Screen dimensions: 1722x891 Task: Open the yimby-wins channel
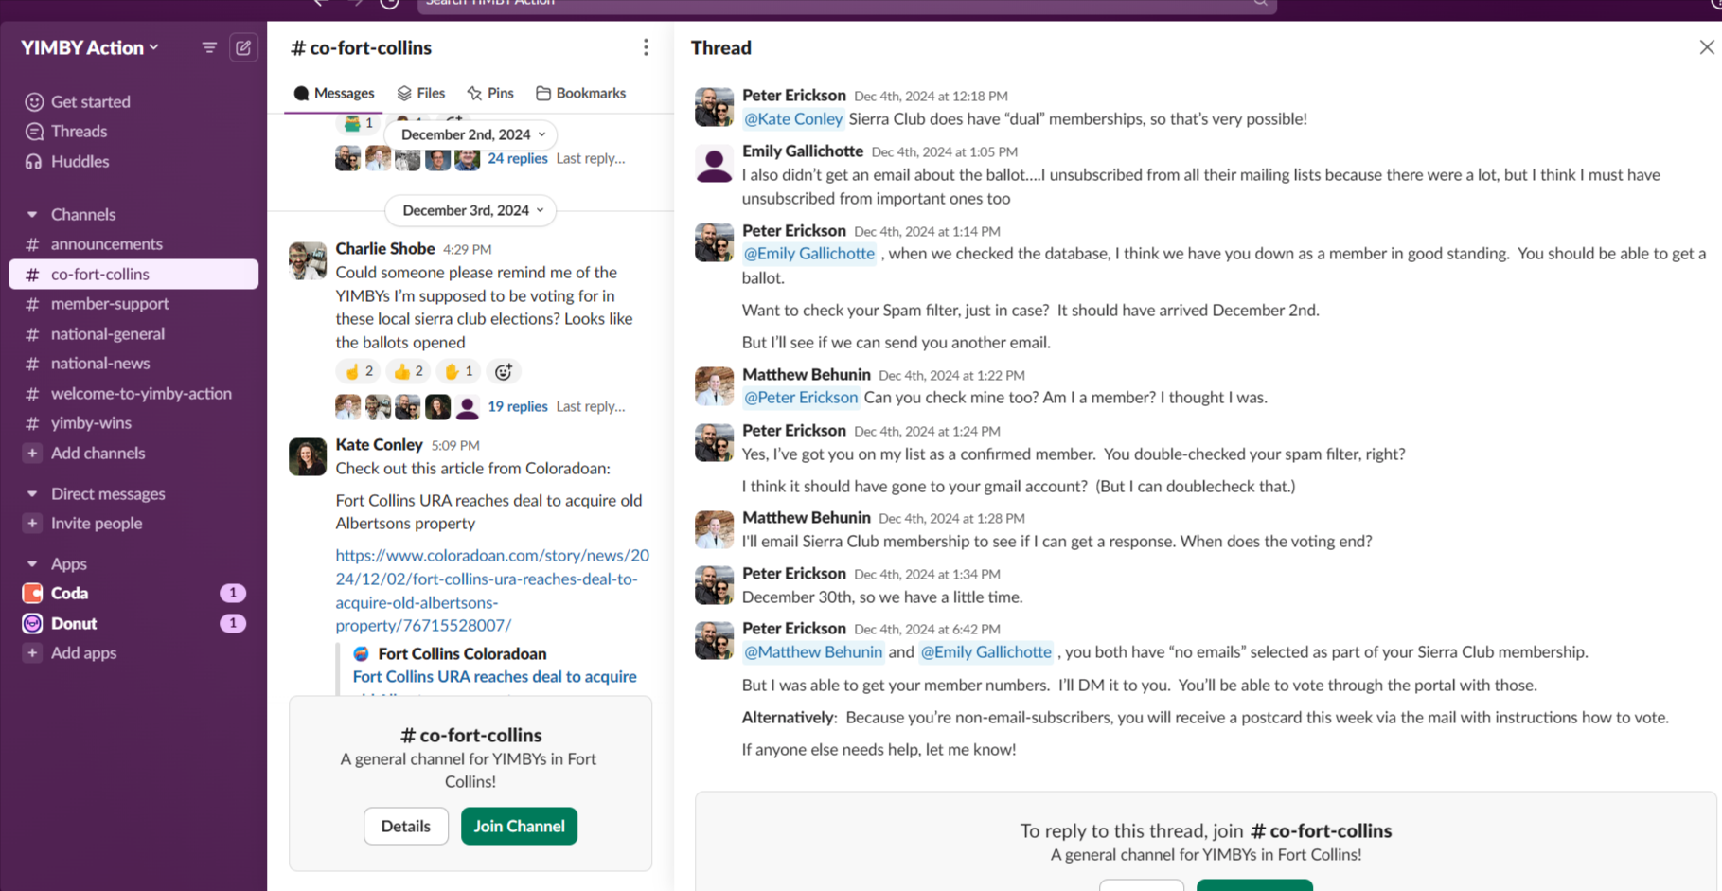(x=133, y=423)
